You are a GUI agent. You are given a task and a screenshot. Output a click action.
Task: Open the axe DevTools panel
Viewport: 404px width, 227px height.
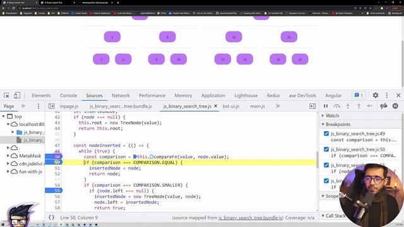pos(302,95)
